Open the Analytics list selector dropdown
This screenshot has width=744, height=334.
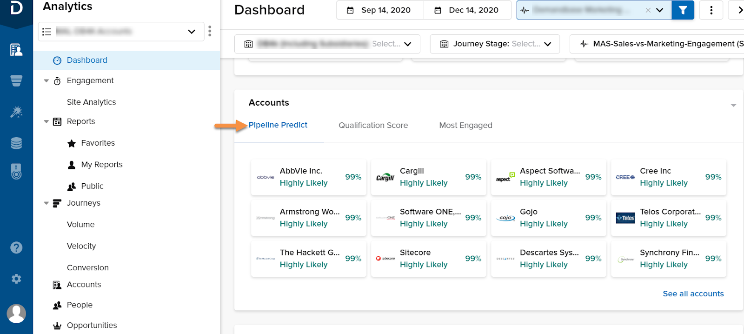coord(121,31)
